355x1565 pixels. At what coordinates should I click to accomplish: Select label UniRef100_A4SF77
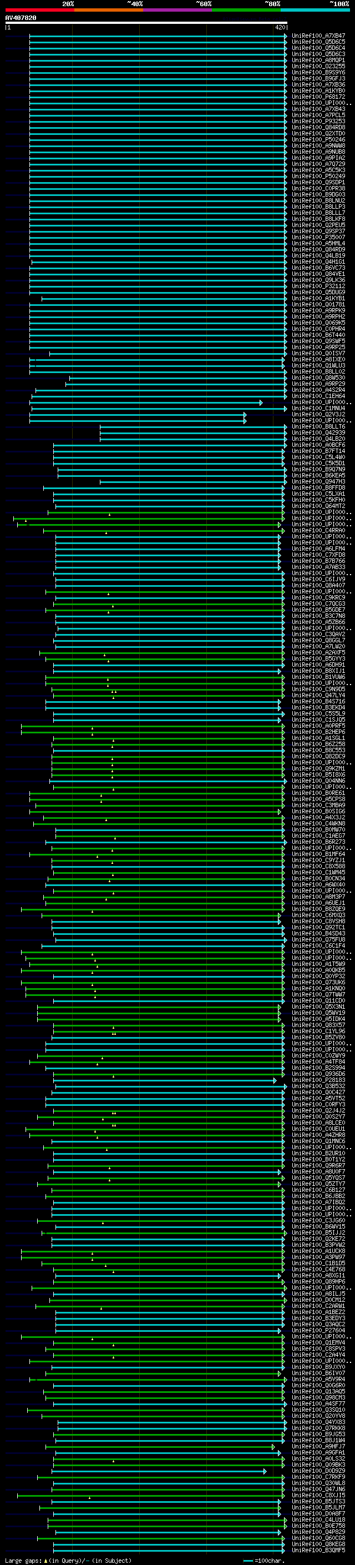[x=318, y=1403]
